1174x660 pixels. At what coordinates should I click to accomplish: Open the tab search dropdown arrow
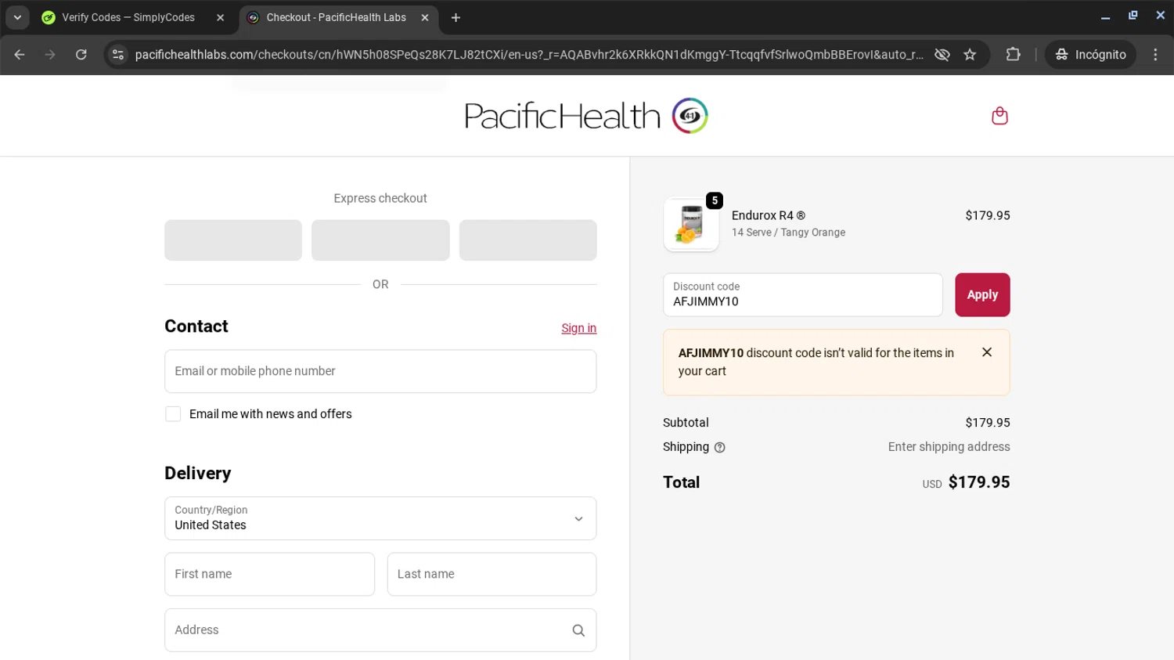pyautogui.click(x=17, y=17)
